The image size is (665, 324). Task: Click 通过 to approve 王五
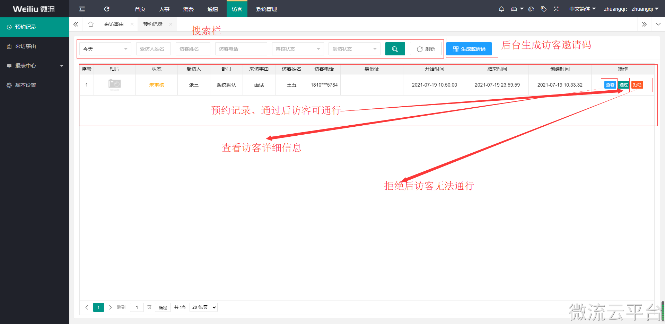(x=624, y=85)
